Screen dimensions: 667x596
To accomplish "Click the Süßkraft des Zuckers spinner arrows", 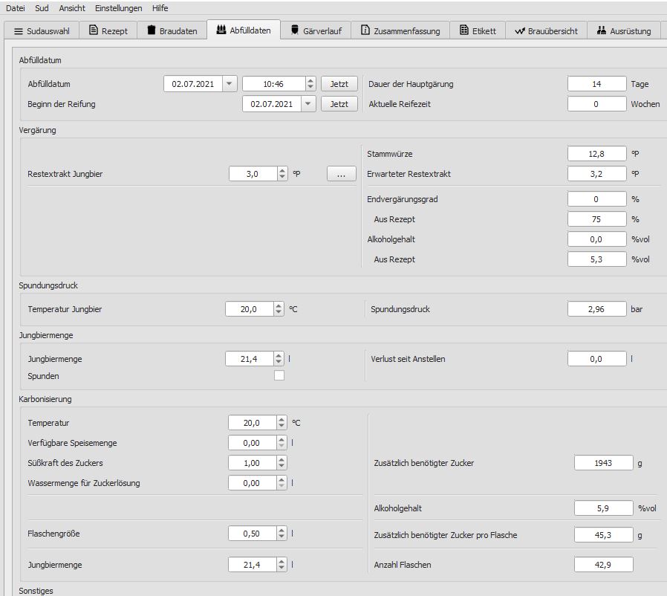I will 282,462.
